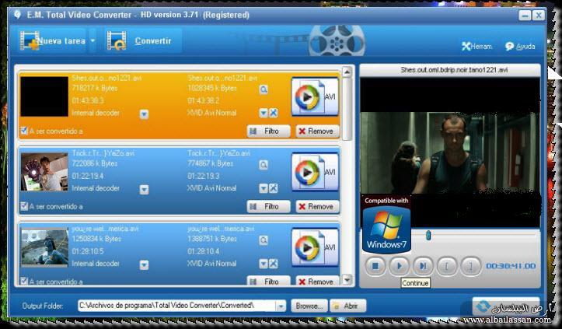
Task: Expand the XVID Avi Normal dropdown for you.re.wel
Action: 264,264
